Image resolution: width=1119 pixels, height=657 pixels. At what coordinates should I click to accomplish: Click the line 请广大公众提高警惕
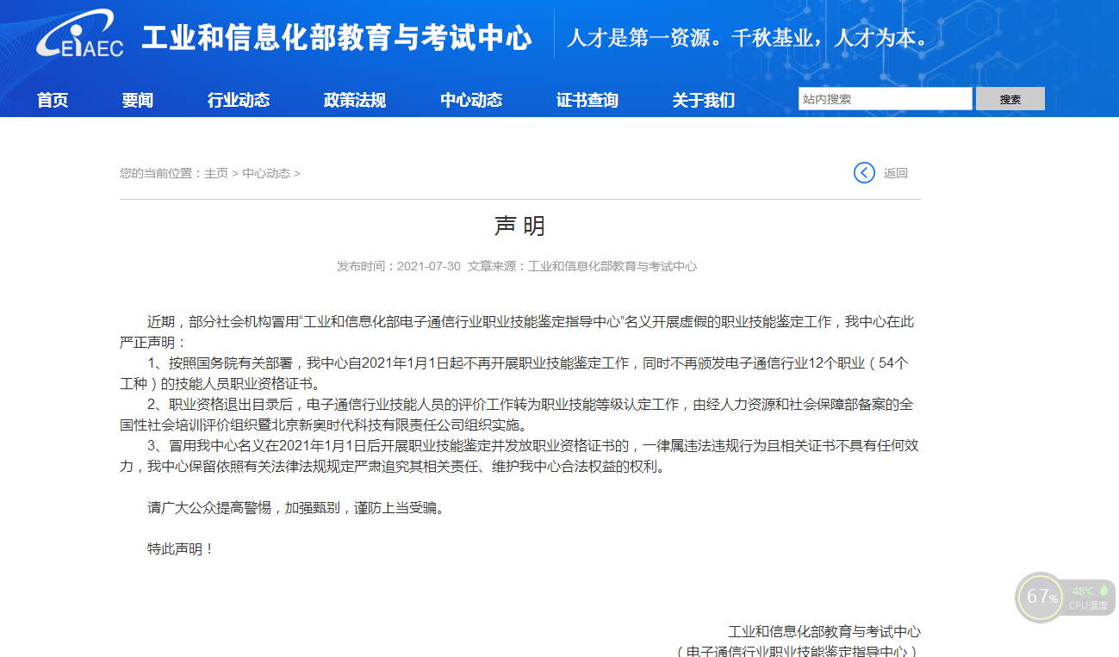coord(298,507)
